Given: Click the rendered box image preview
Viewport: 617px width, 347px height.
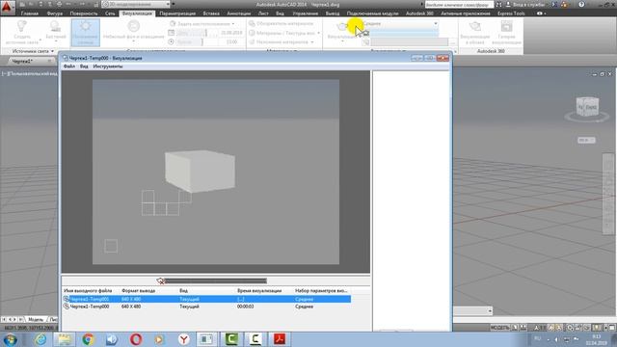Looking at the screenshot, I should coord(200,172).
